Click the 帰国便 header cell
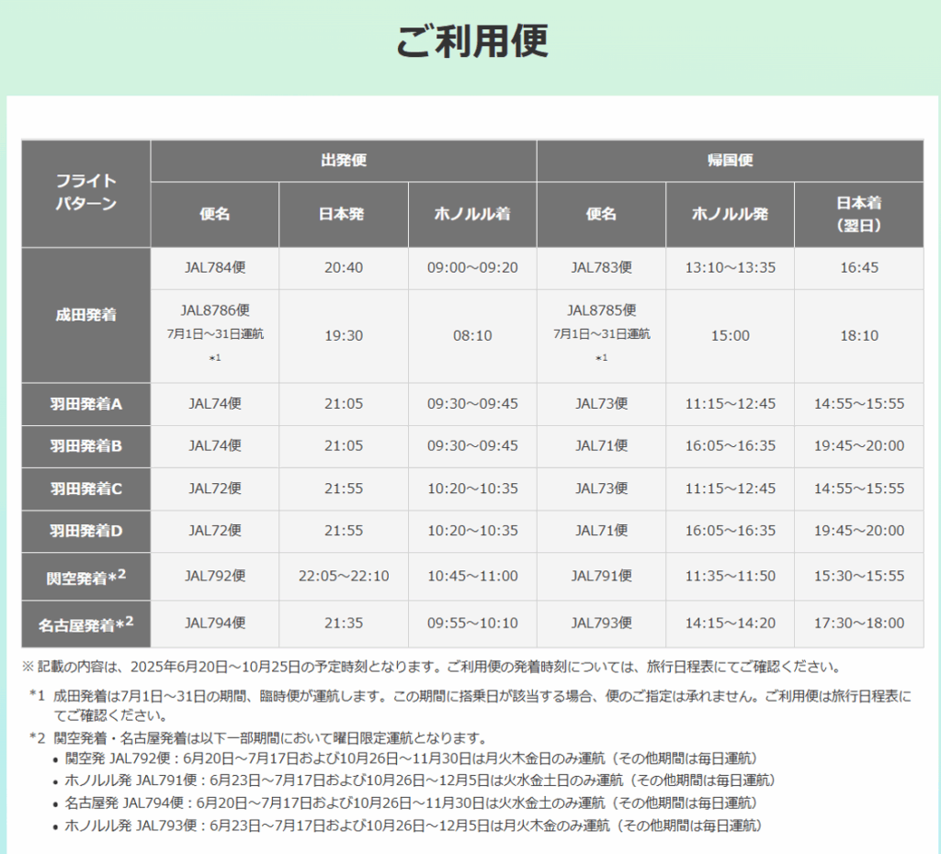The height and width of the screenshot is (854, 941). [730, 161]
